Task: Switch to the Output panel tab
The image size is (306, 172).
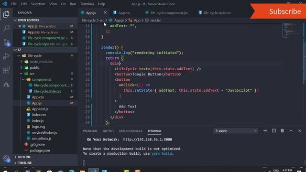Action: click(x=108, y=131)
